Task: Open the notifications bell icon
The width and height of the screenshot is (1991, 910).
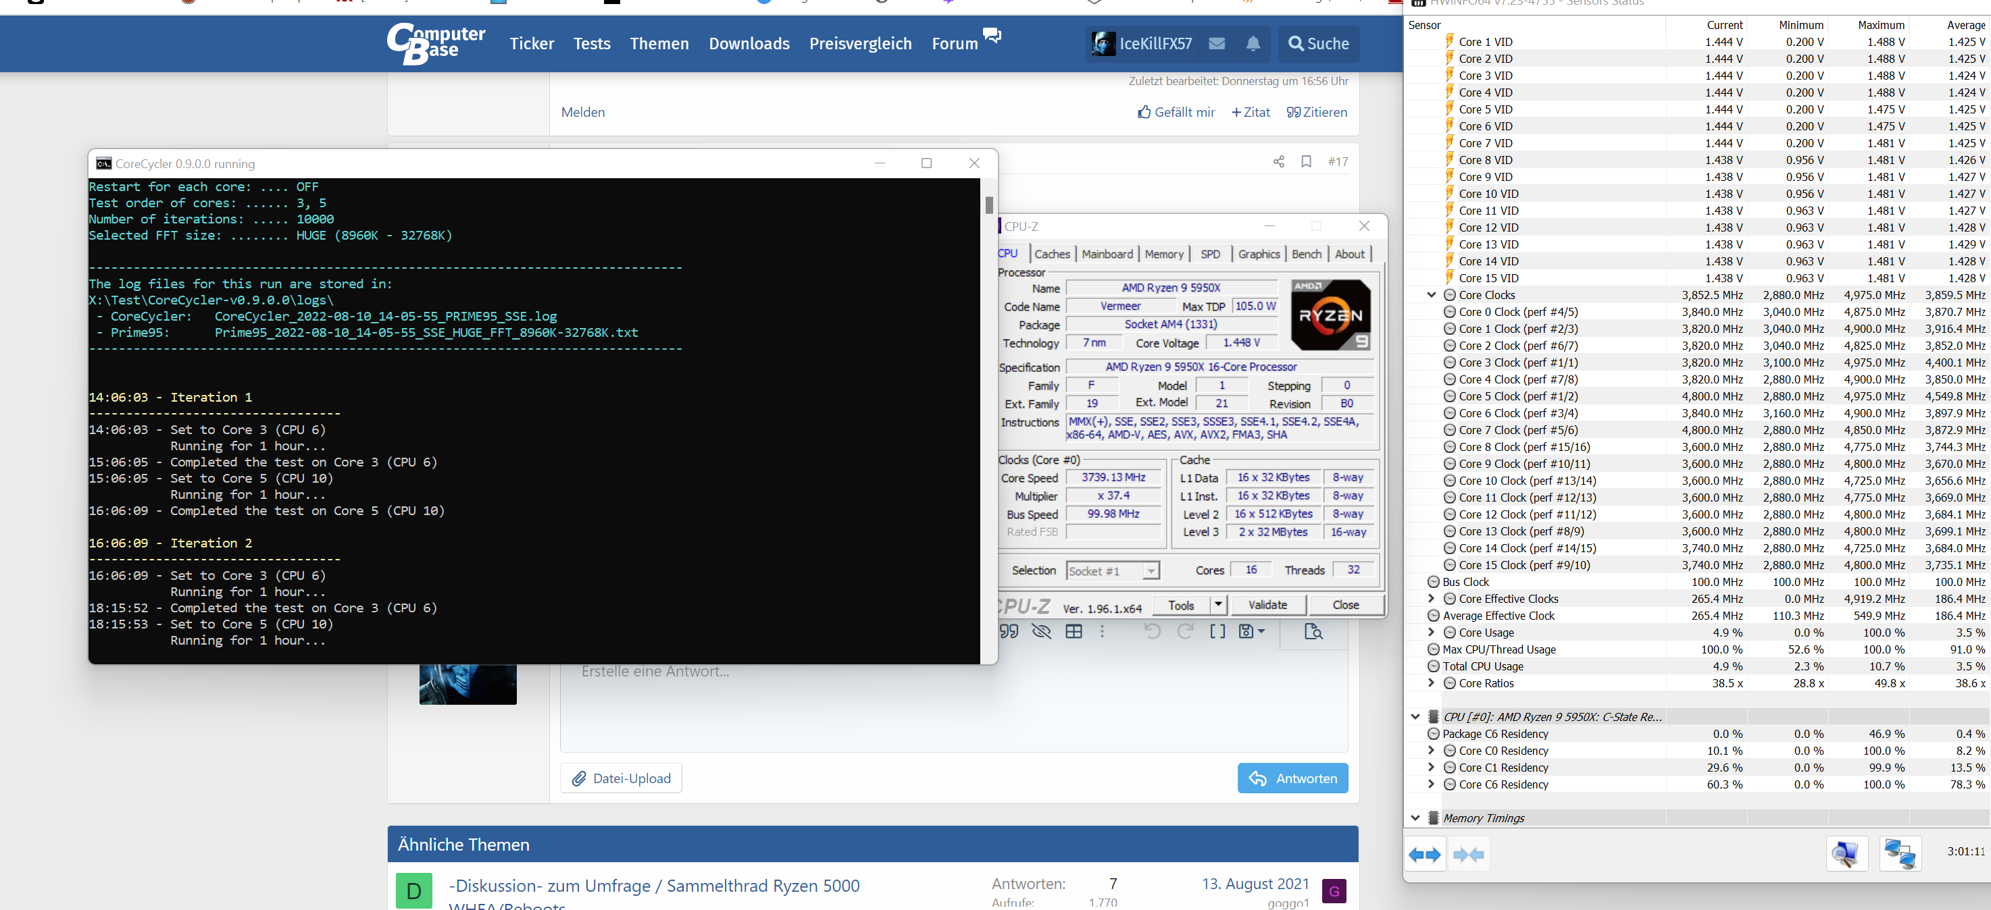Action: (x=1253, y=43)
